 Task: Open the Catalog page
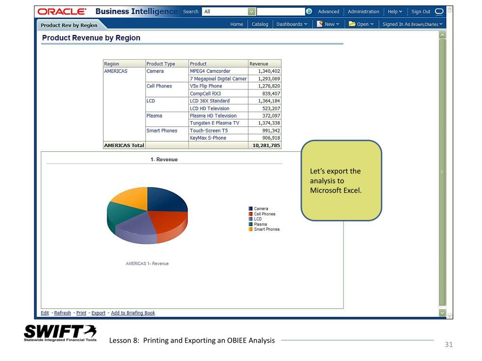coord(260,24)
